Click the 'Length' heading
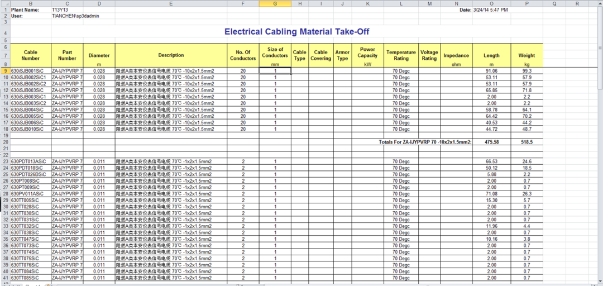603x286 pixels. pyautogui.click(x=491, y=55)
